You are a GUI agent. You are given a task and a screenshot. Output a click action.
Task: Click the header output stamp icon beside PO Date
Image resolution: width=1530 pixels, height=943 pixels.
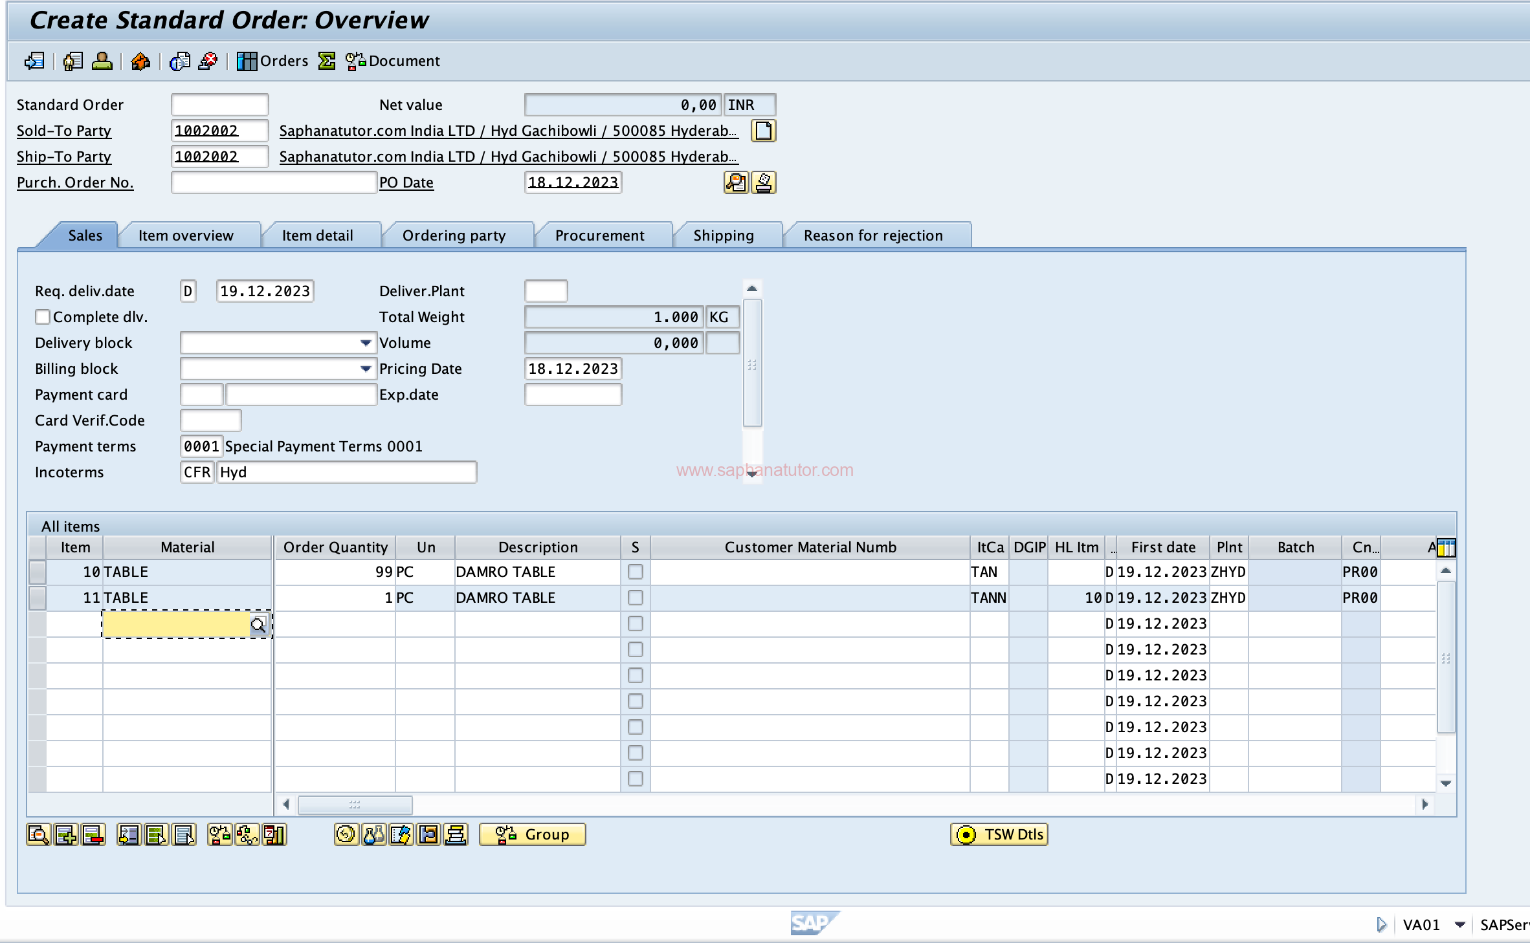click(x=763, y=182)
